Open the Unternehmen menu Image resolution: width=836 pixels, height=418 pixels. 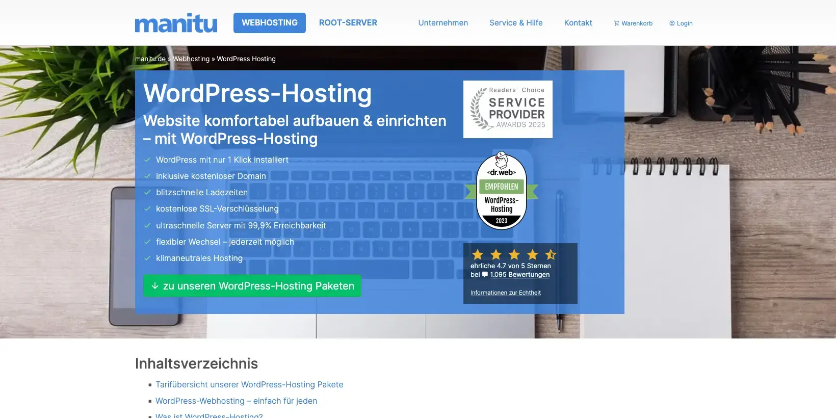pyautogui.click(x=443, y=23)
